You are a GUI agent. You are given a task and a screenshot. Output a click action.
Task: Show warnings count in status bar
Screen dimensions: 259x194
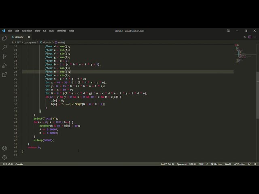pyautogui.click(x=11, y=164)
